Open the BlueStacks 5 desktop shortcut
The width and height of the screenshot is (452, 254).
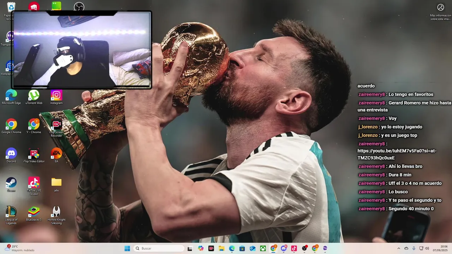[x=34, y=214]
